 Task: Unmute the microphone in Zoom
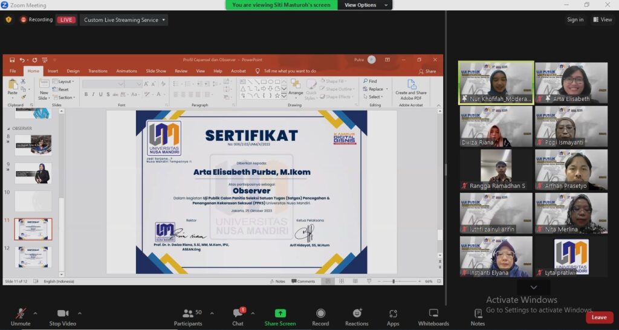tap(21, 317)
